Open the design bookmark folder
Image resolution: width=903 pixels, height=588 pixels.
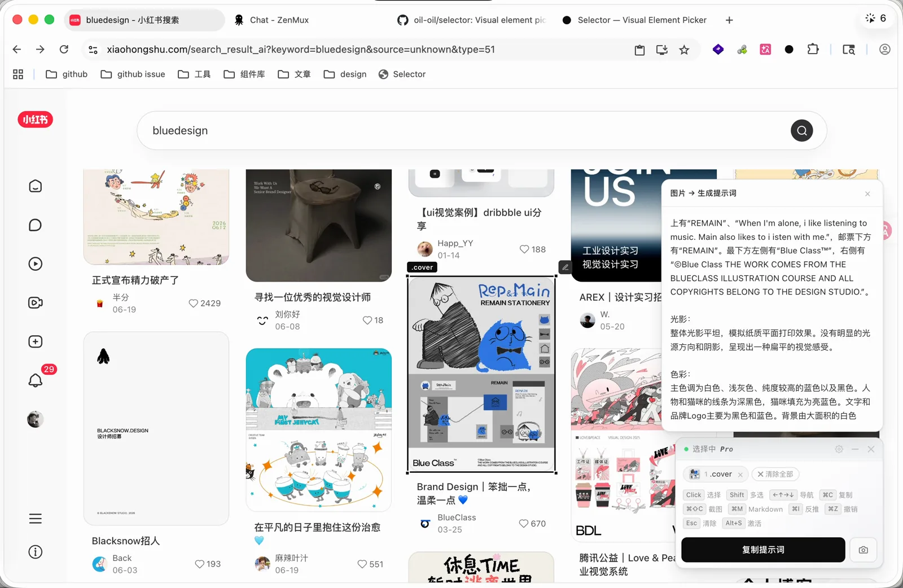[x=345, y=74]
